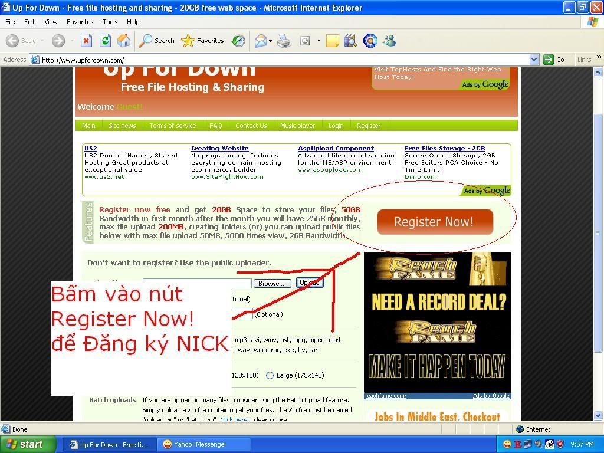Click inside the address bar URL field
The image size is (604, 453).
click(283, 60)
